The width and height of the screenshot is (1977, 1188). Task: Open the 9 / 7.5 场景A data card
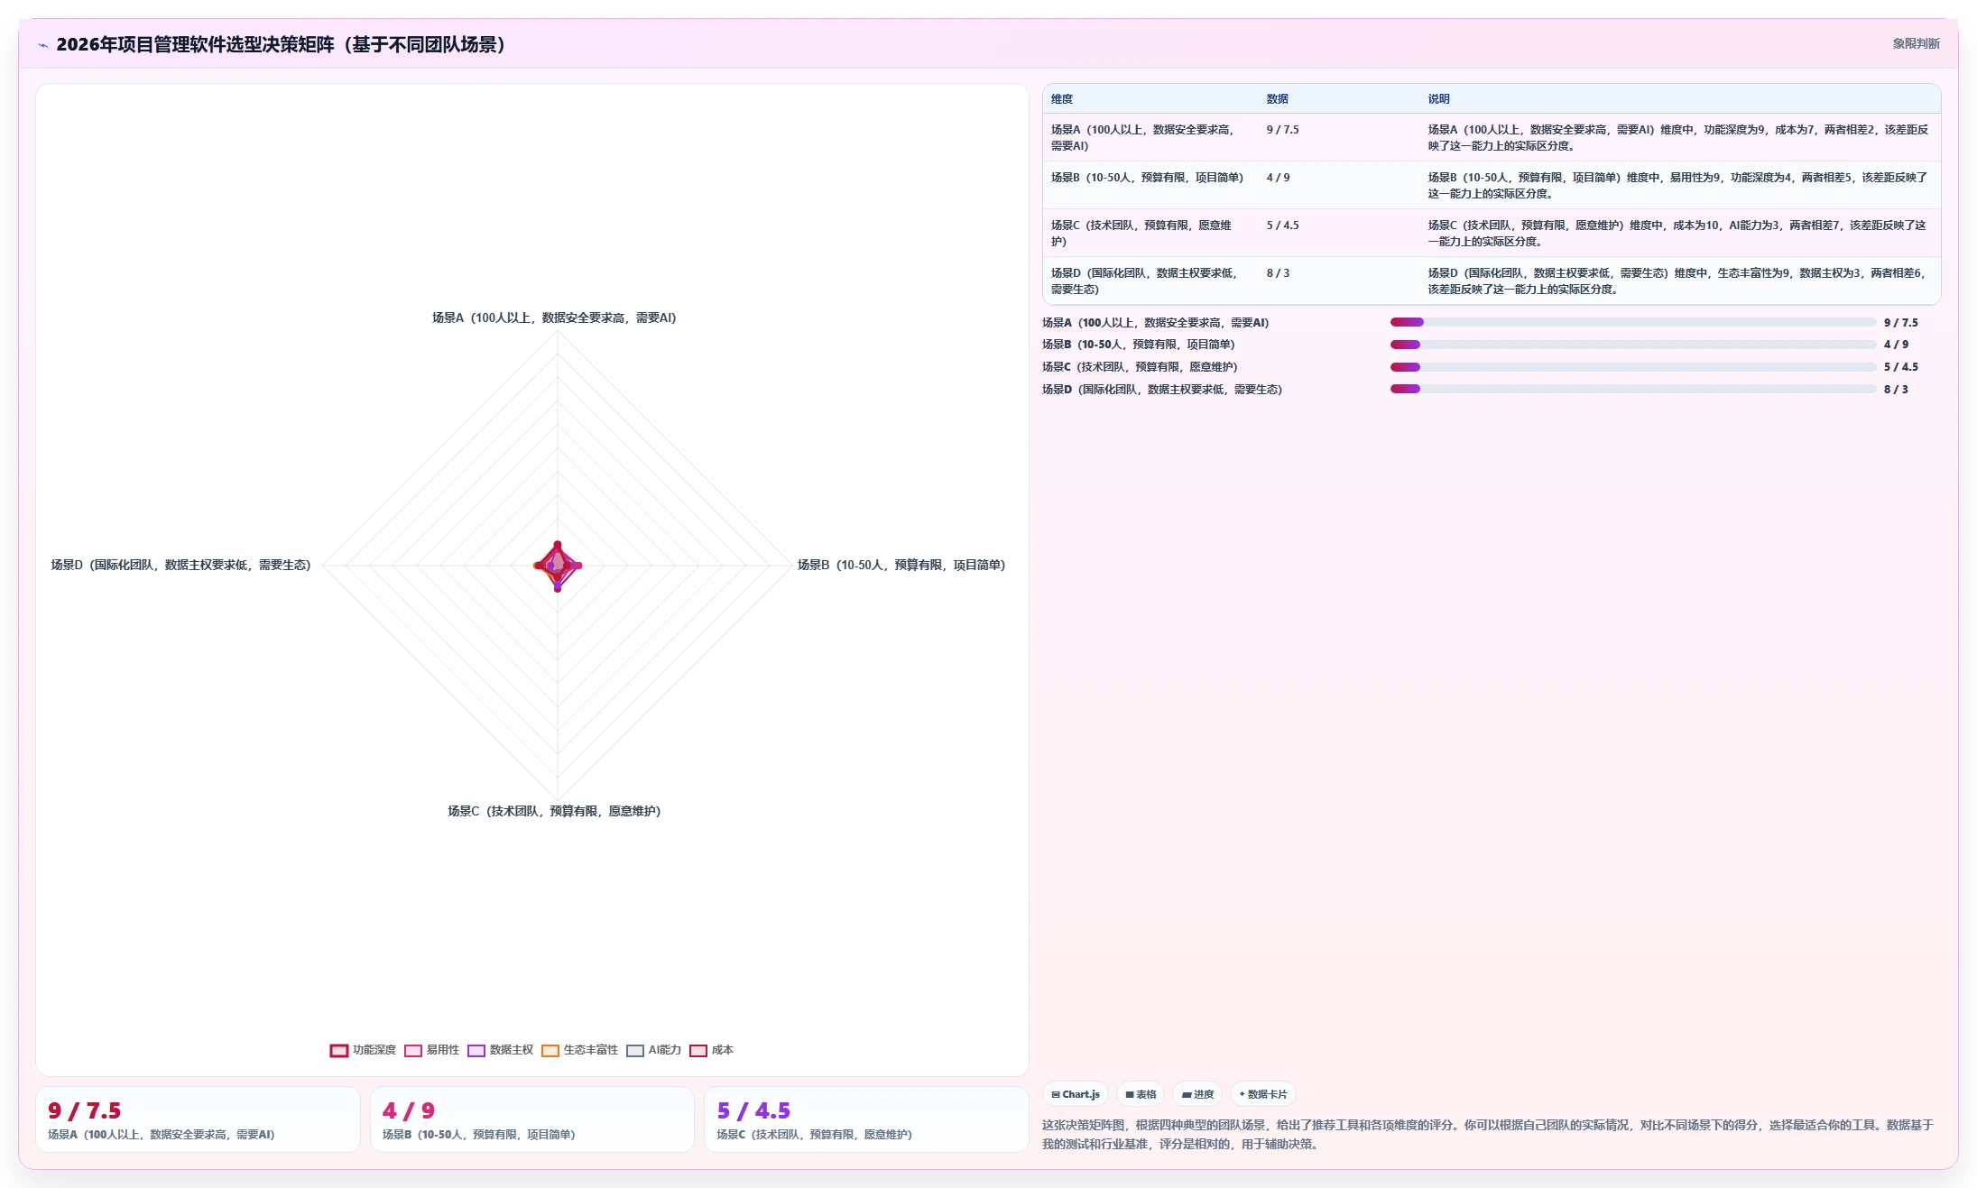click(198, 1119)
